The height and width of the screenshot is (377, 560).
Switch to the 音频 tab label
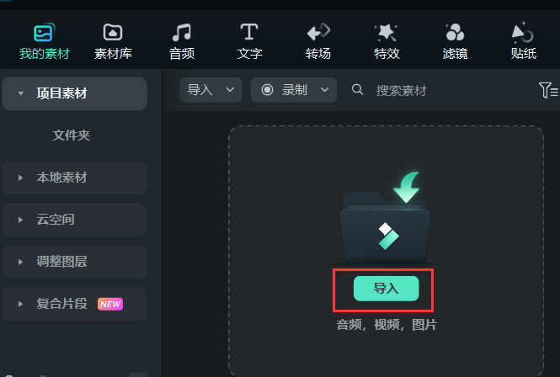pyautogui.click(x=182, y=54)
